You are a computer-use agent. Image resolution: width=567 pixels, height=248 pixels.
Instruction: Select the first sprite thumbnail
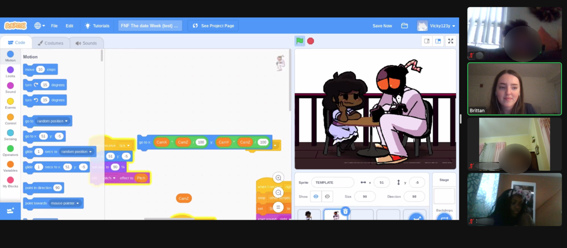[309, 215]
